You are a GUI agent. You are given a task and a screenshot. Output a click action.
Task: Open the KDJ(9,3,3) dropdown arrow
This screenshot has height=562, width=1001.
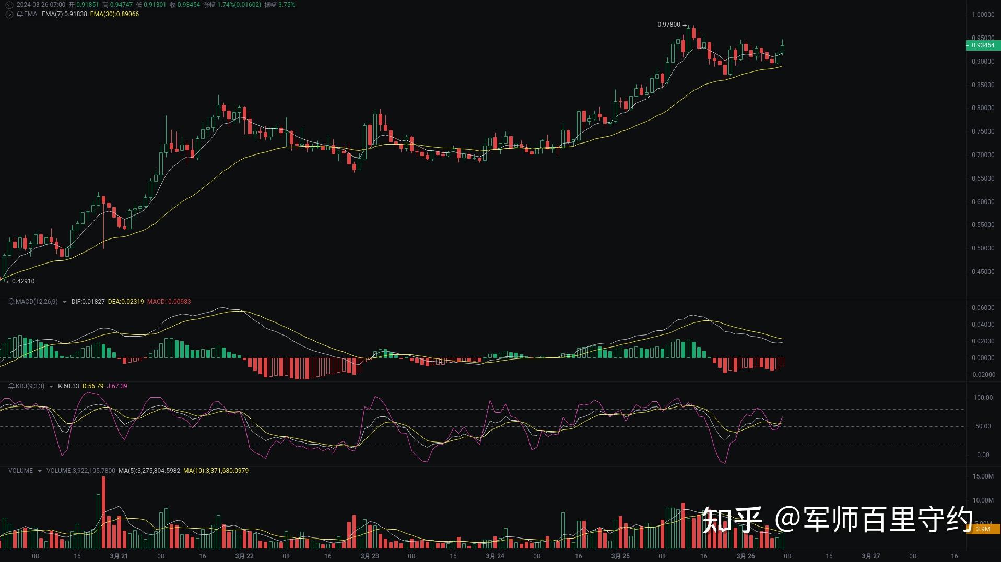tap(51, 387)
